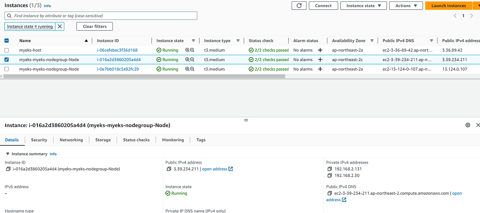Screen dimensions: 480x213
Task: Add alarm for myeks-host instance
Action: 320,50
